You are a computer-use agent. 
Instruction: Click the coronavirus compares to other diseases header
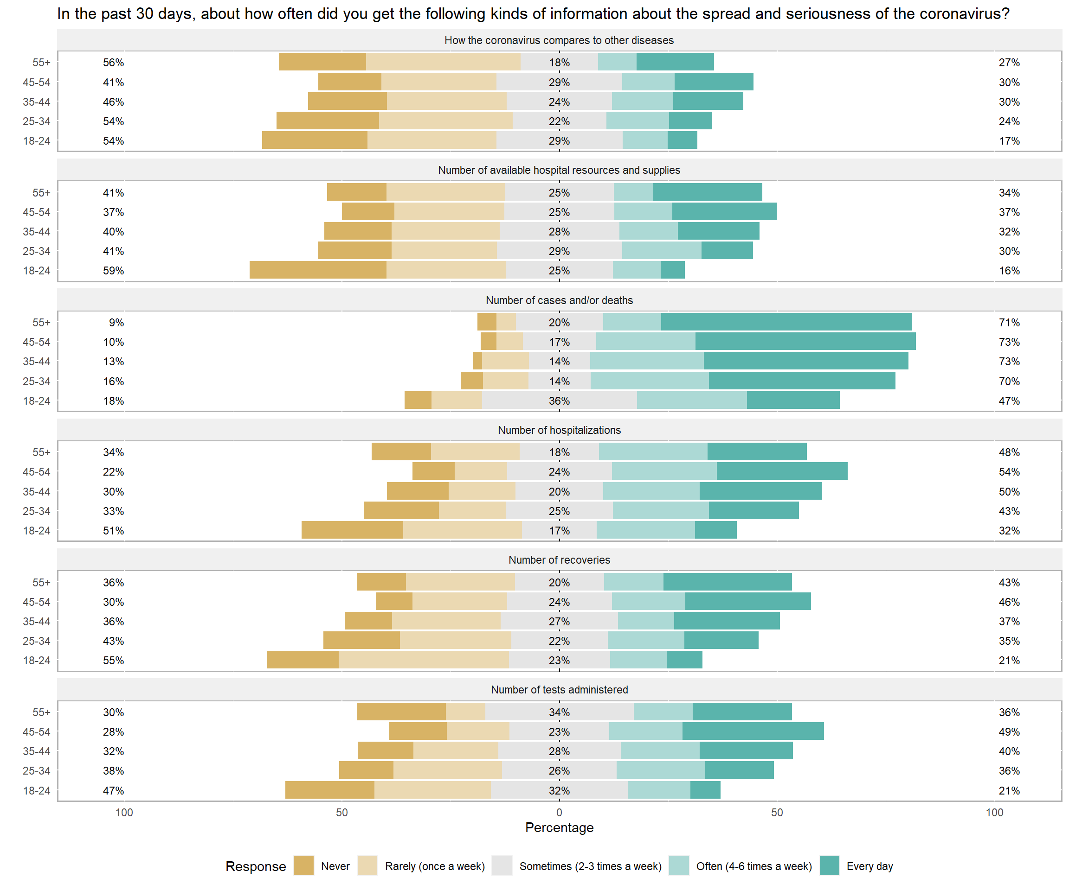tap(559, 41)
